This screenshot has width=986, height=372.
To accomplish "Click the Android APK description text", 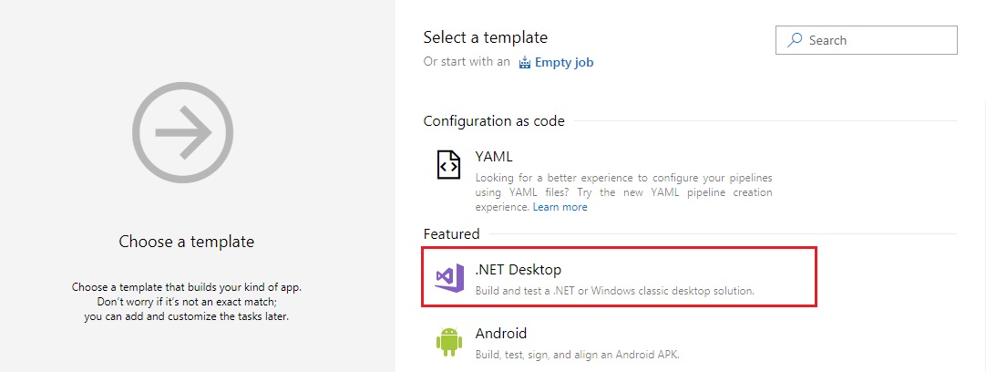I will click(x=577, y=355).
